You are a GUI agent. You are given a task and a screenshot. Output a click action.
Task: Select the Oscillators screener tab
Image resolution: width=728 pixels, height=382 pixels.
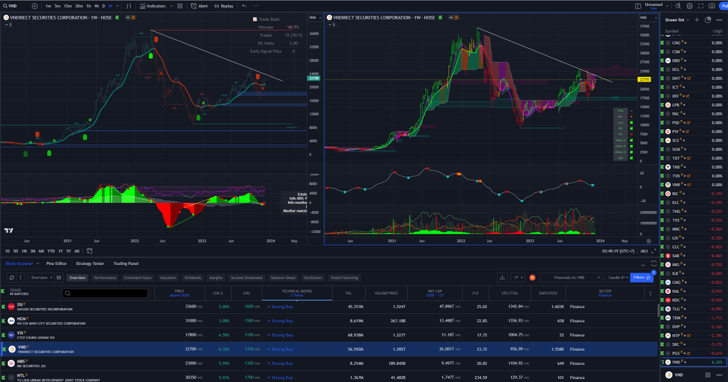point(312,278)
